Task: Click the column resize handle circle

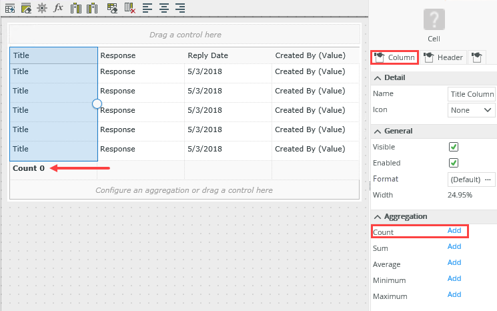Action: tap(97, 103)
